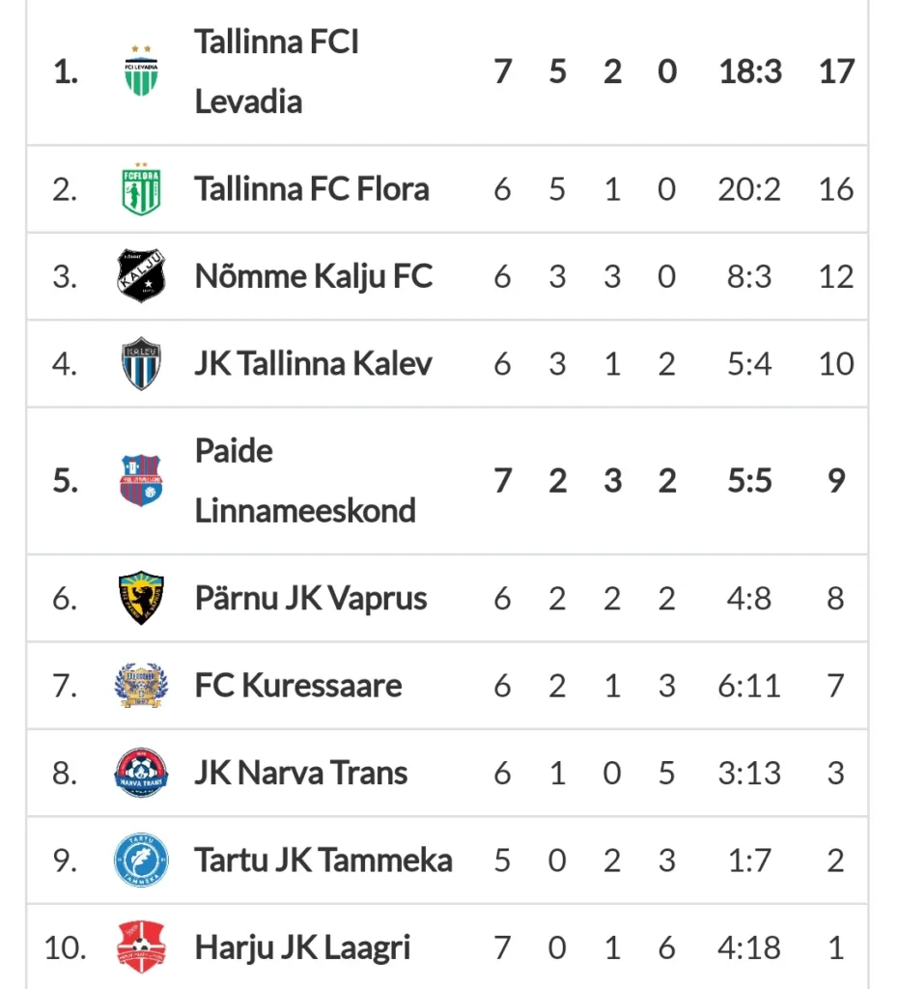Select the Tartu JK Tammeka blue logo

click(x=141, y=860)
